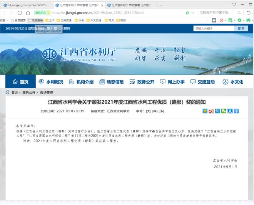Screen dimensions: 254x205
Task: Click the browser search field 立陶宛不买中国手机
Action: (x=214, y=13)
